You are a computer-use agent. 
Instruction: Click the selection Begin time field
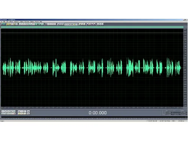point(169,112)
